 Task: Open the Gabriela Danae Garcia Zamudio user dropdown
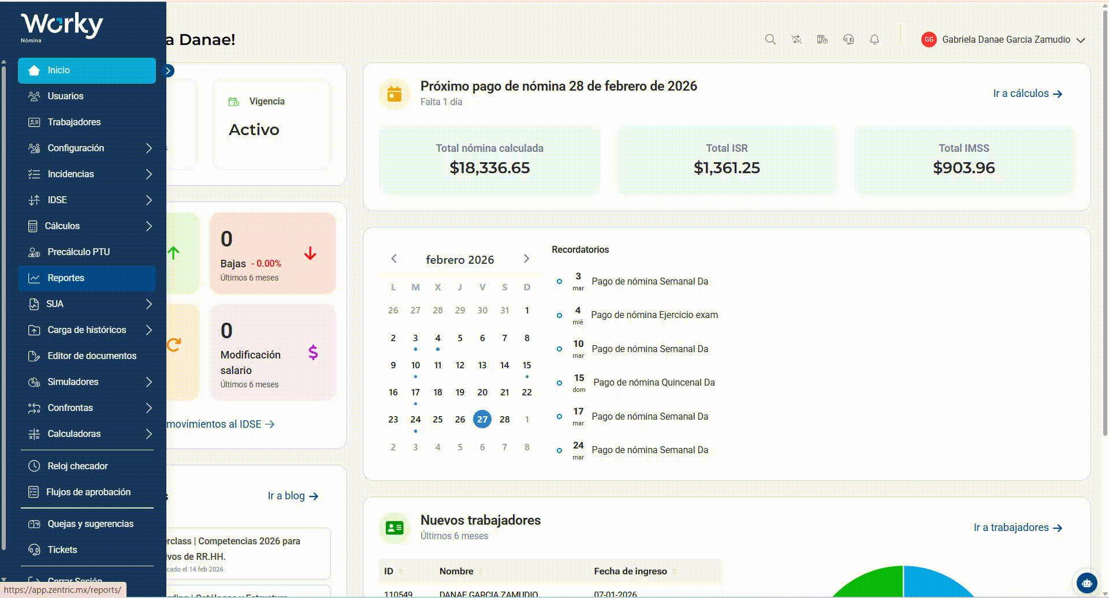(1004, 39)
